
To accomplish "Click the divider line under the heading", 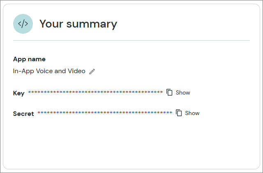I will tap(131, 41).
